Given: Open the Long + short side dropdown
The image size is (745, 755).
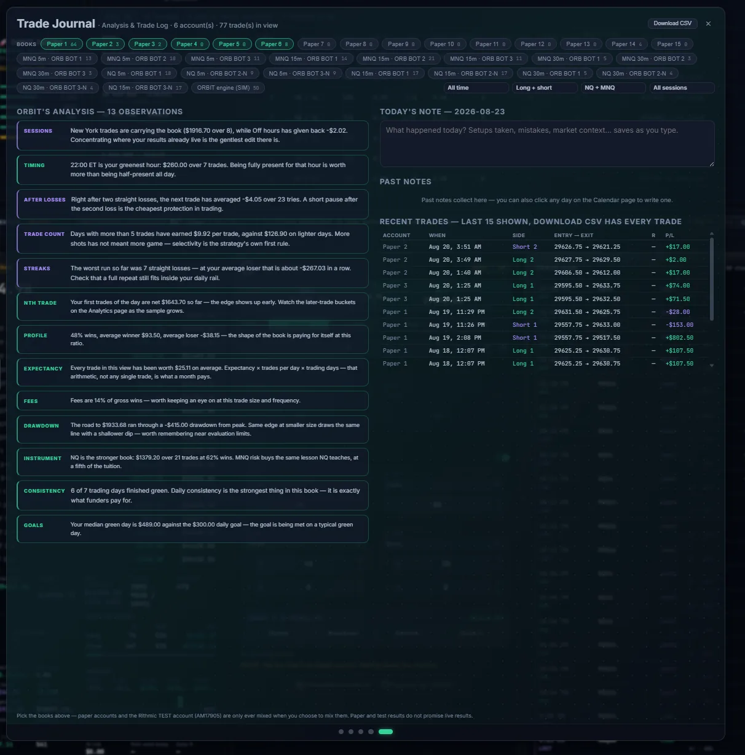Looking at the screenshot, I should click(545, 88).
